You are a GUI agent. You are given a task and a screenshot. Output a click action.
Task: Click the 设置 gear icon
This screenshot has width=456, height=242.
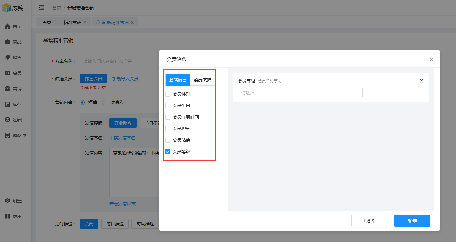[7, 201]
